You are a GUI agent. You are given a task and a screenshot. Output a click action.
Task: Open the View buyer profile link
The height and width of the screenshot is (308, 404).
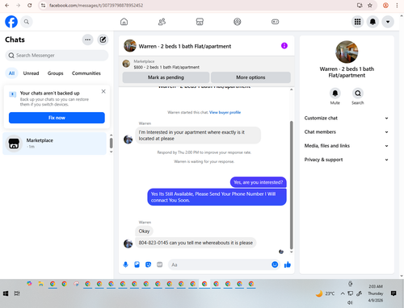click(225, 112)
